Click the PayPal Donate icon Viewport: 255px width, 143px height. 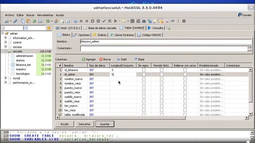coord(240,15)
